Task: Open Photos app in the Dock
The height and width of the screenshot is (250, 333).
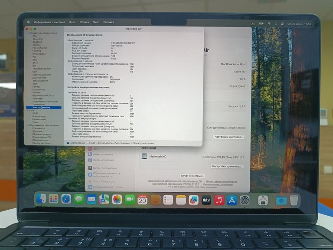Action: pyautogui.click(x=117, y=199)
